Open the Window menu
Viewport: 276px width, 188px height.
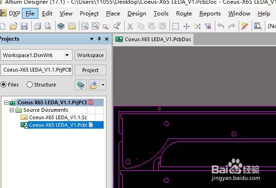[239, 14]
